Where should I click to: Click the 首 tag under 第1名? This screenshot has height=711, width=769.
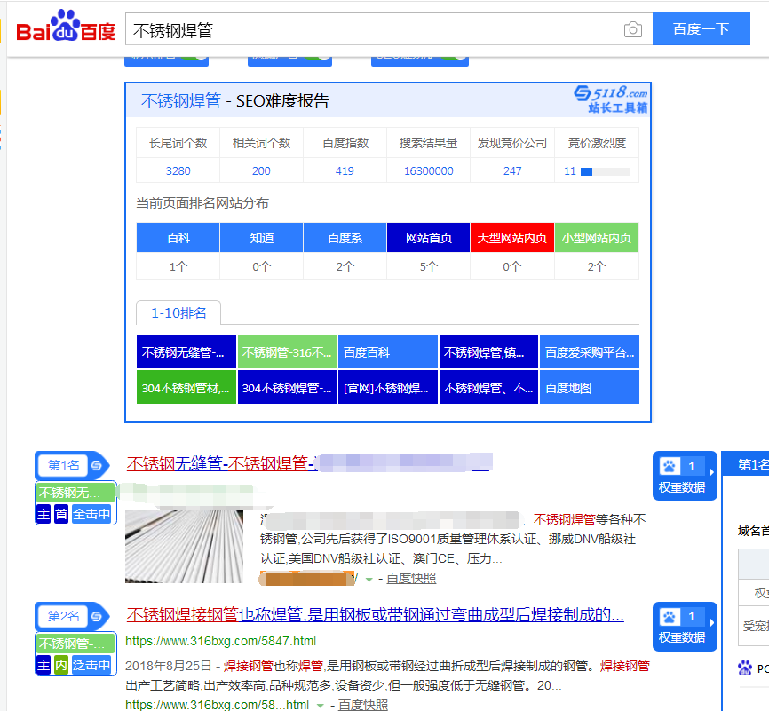point(60,514)
